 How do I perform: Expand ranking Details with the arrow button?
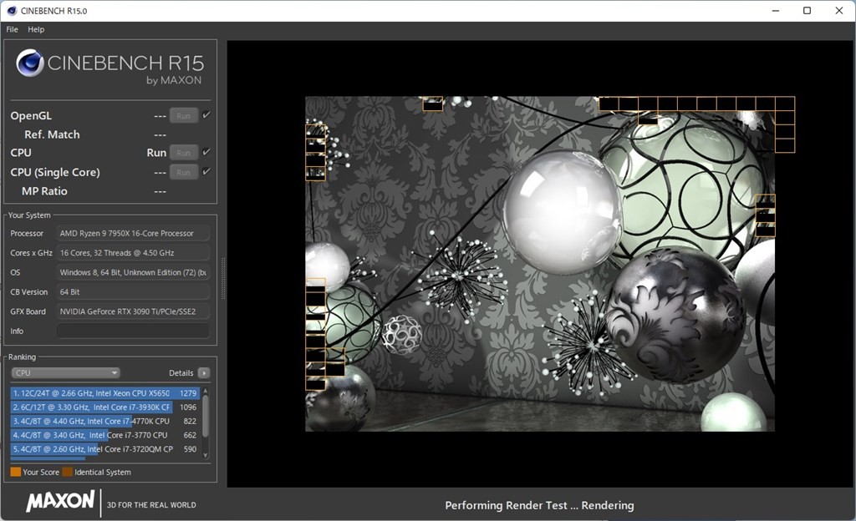[204, 373]
